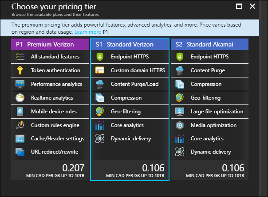
Task: Click the external link icon beside Learn more
Action: click(106, 32)
